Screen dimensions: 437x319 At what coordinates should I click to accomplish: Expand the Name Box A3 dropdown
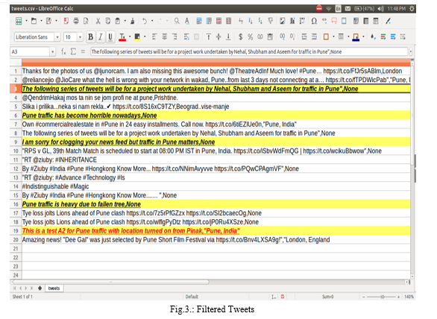[x=52, y=52]
